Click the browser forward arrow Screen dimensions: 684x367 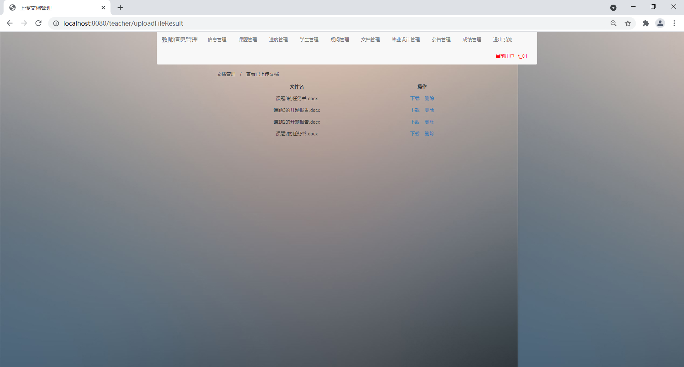pyautogui.click(x=24, y=23)
